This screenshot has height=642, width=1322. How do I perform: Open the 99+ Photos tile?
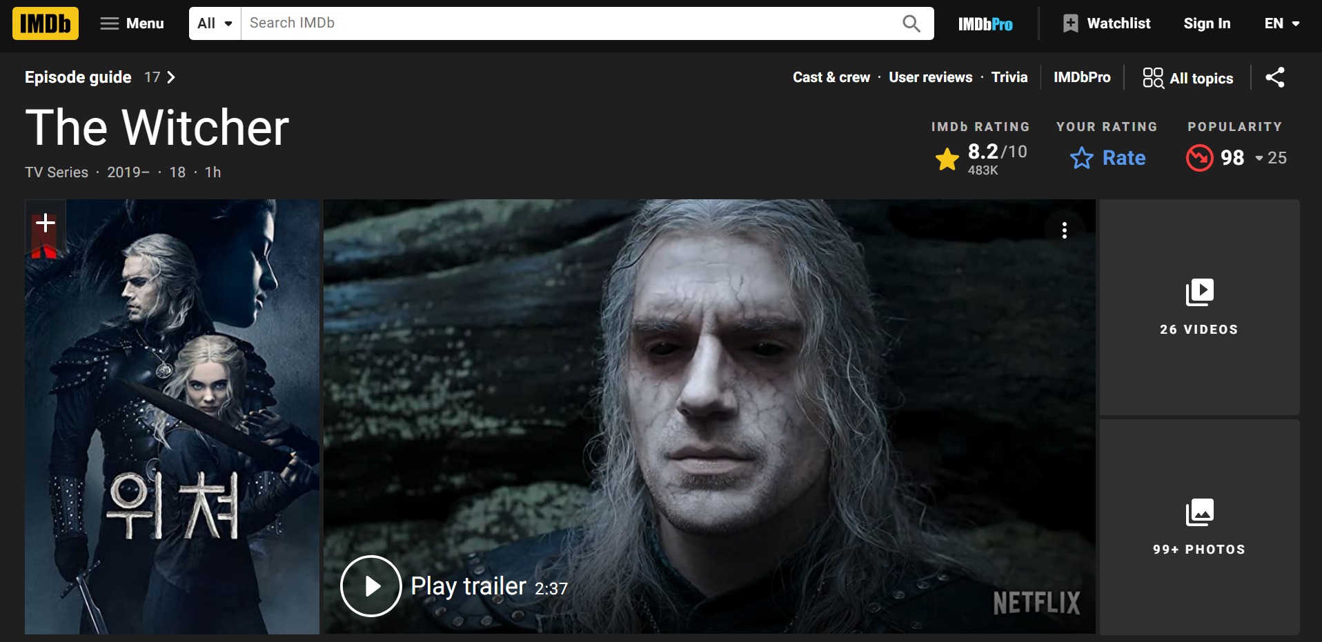(1199, 527)
